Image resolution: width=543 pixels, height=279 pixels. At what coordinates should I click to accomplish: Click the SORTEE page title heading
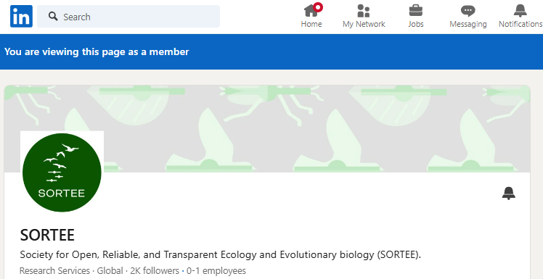tap(47, 236)
